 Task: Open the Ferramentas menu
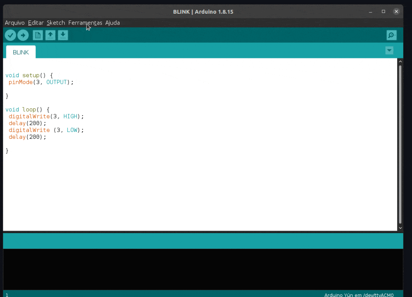[x=85, y=23]
